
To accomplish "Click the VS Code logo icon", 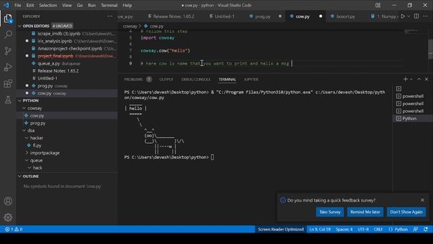I will click(x=6, y=5).
